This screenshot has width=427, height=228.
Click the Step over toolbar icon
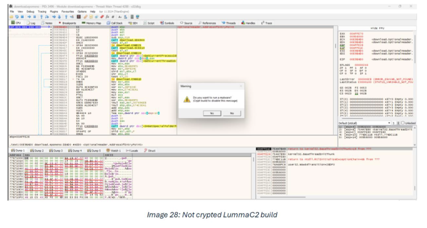tap(47, 17)
